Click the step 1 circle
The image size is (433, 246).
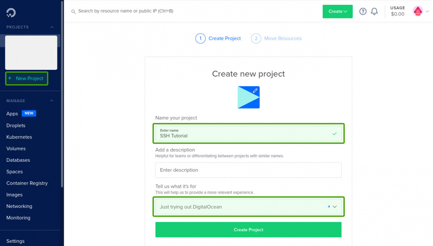click(x=200, y=39)
